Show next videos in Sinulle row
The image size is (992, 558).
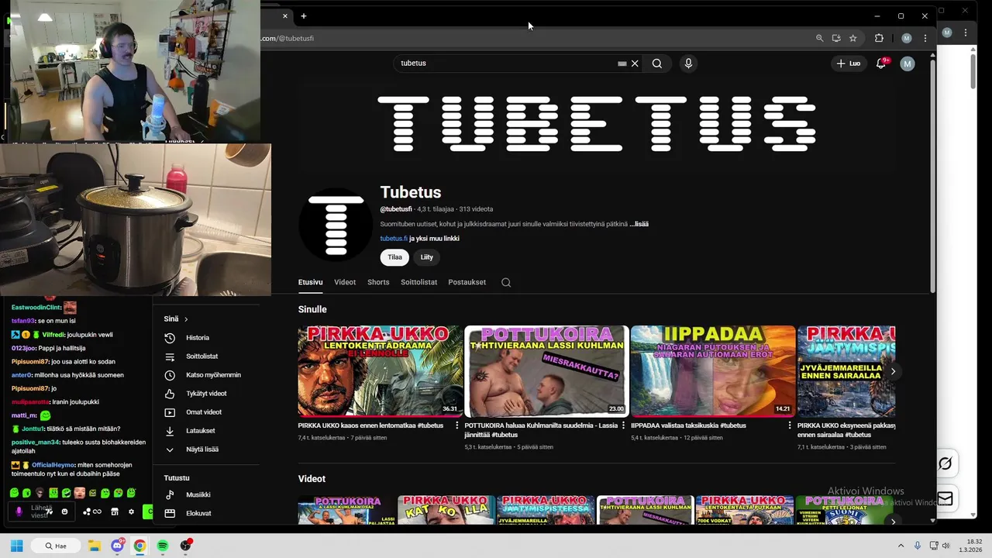tap(893, 371)
